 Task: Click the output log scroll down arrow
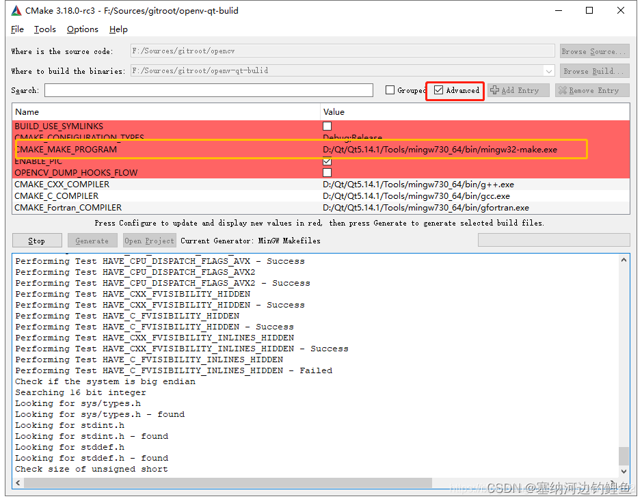pyautogui.click(x=624, y=471)
